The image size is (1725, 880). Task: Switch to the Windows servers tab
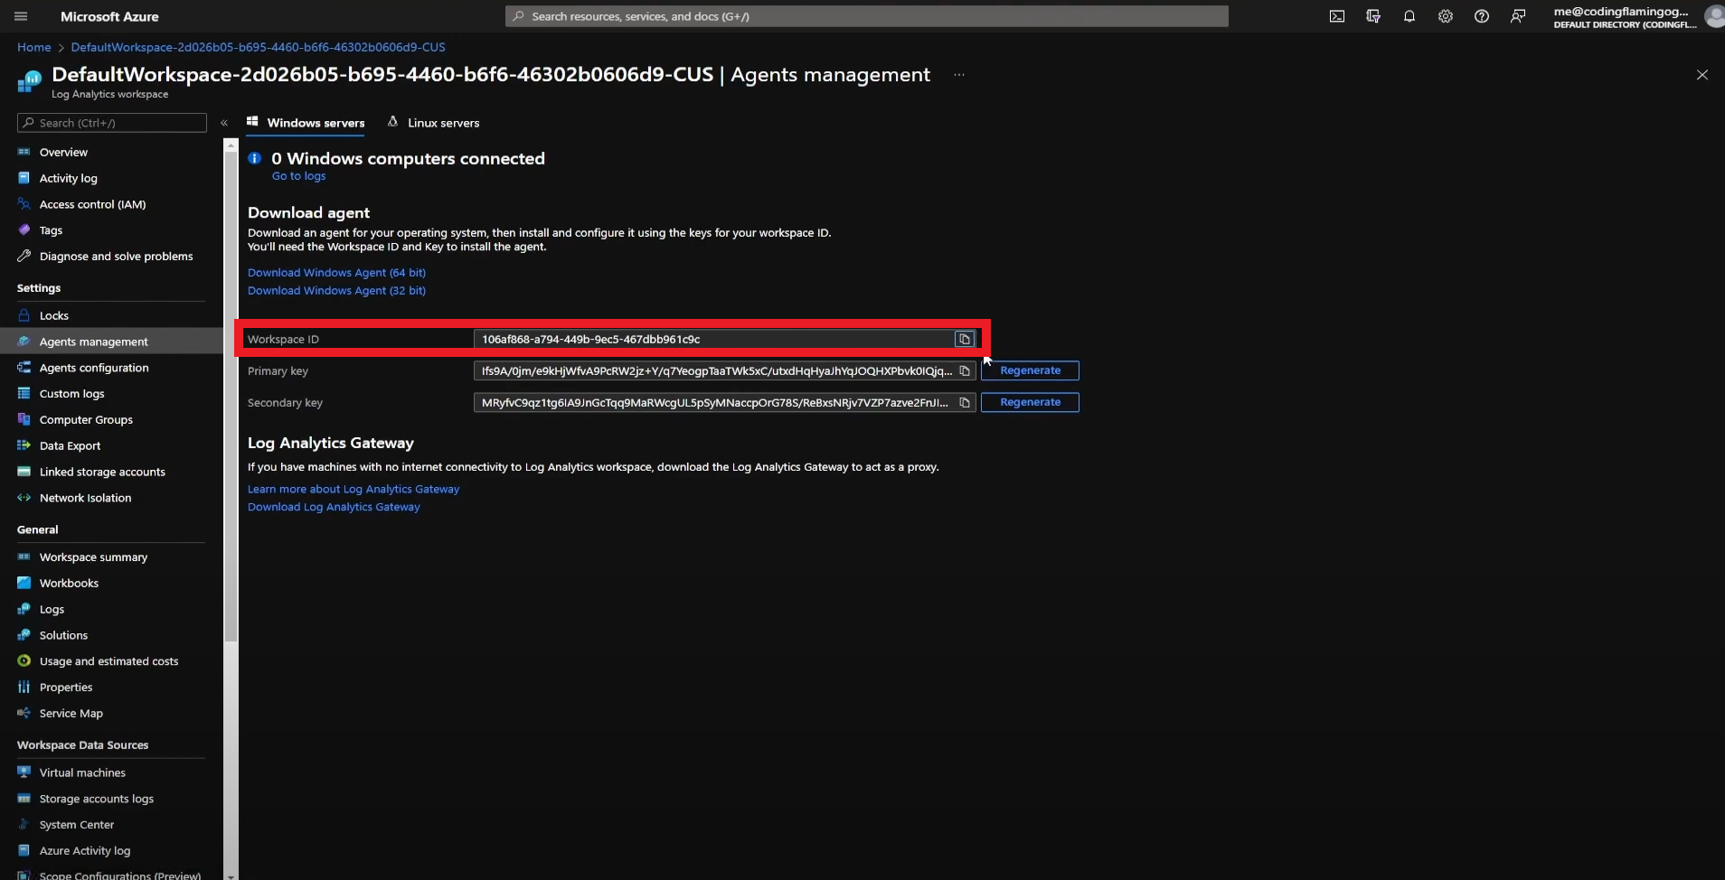(x=306, y=123)
